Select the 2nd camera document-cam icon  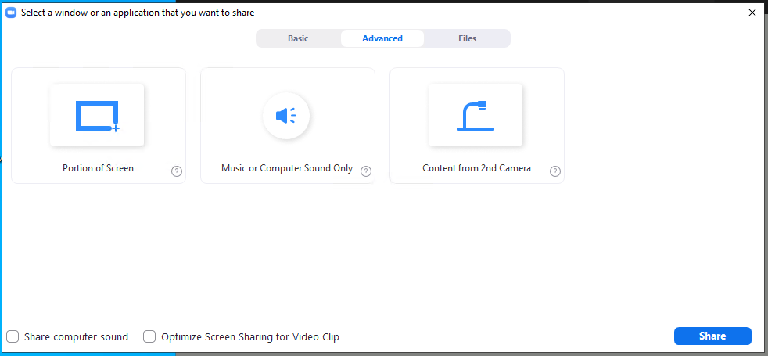(475, 115)
